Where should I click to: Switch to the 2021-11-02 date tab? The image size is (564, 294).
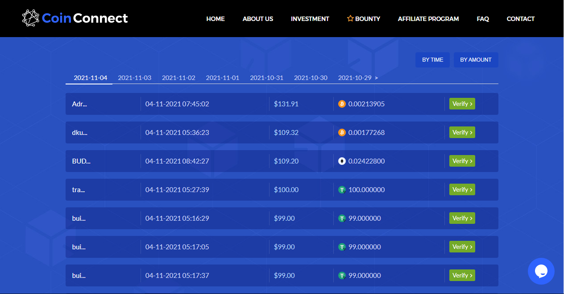pyautogui.click(x=178, y=77)
